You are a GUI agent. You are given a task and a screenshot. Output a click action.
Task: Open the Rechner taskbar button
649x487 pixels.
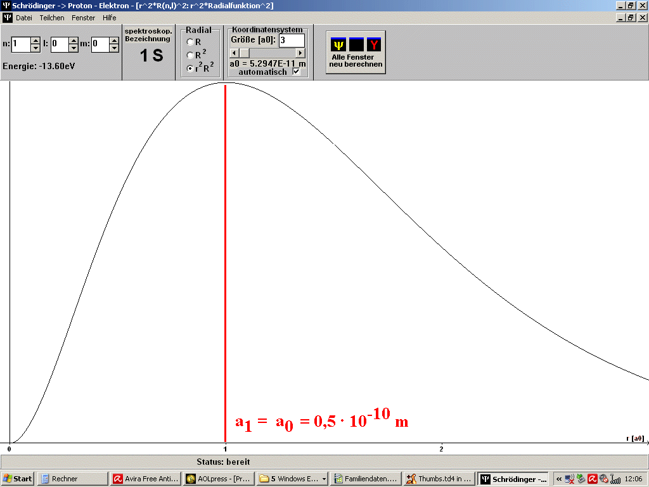[x=72, y=479]
